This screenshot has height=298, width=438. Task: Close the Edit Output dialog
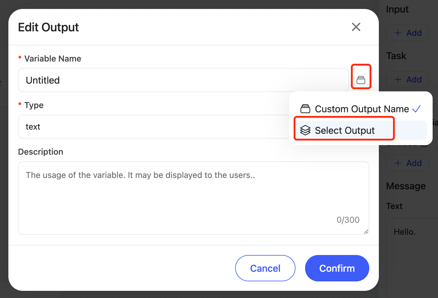click(x=356, y=27)
